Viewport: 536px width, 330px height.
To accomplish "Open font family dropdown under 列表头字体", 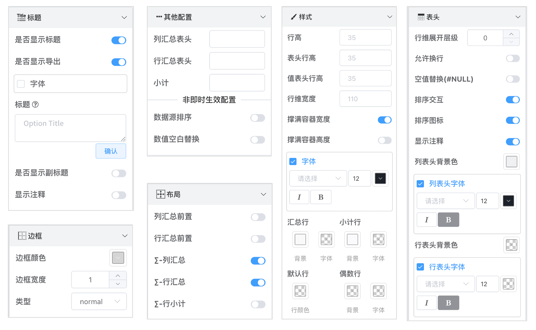I will coord(446,201).
